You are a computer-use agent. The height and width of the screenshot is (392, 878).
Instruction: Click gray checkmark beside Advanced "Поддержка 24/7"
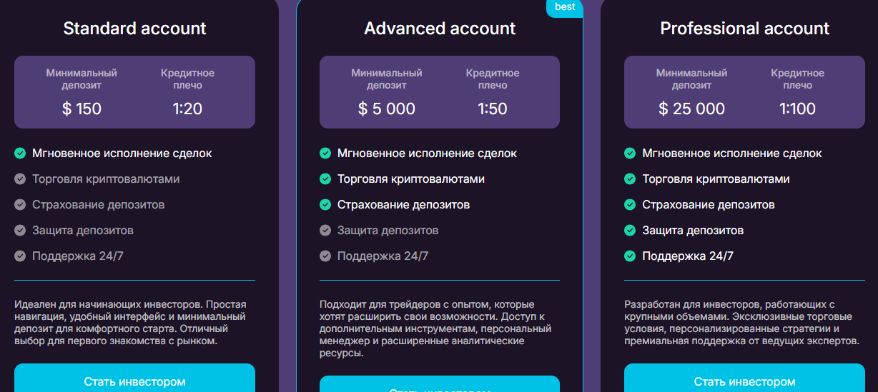tap(325, 256)
